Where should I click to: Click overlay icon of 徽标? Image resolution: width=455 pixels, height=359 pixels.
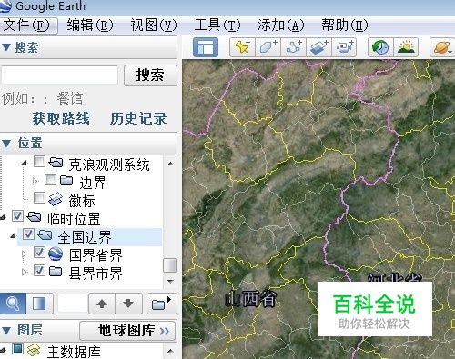(x=56, y=199)
